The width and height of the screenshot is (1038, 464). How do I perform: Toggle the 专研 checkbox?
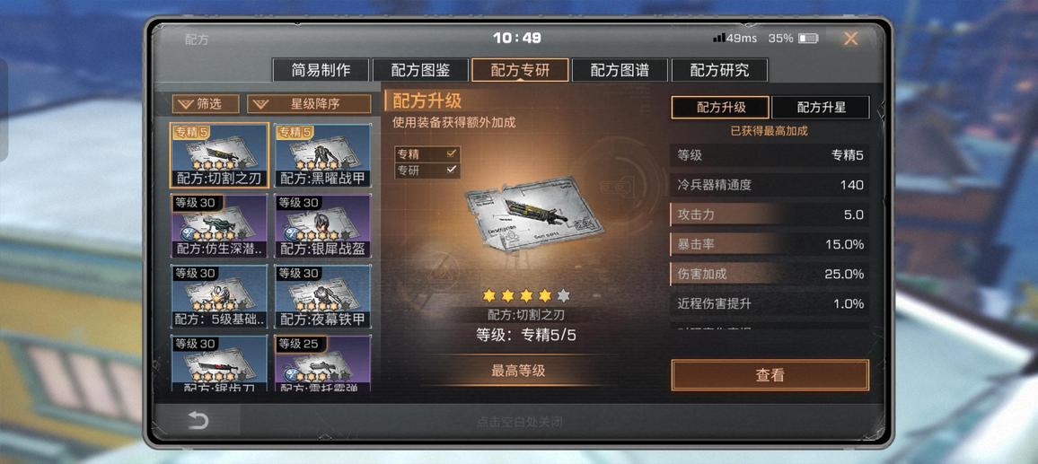452,171
